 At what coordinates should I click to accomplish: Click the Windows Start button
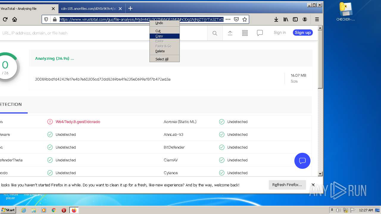click(x=8, y=210)
